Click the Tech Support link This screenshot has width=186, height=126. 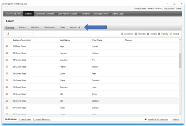click(169, 8)
